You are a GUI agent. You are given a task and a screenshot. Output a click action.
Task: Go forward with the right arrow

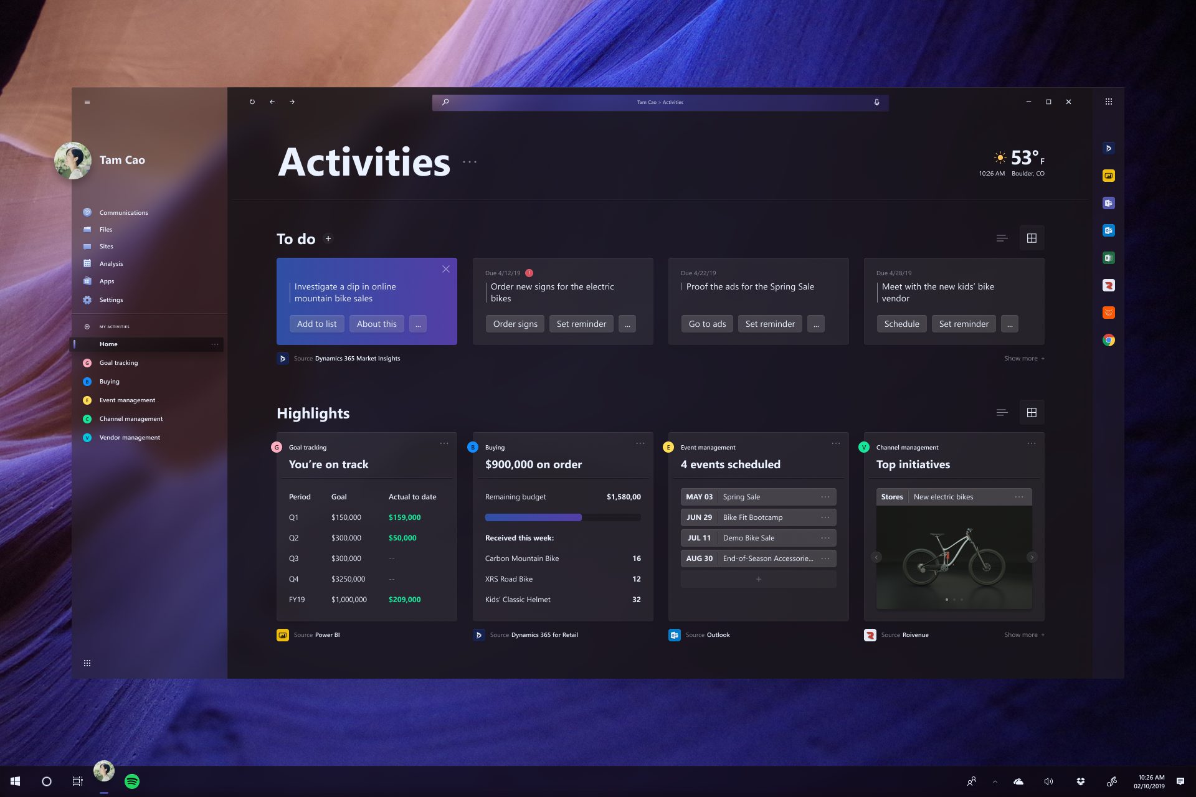pyautogui.click(x=292, y=101)
